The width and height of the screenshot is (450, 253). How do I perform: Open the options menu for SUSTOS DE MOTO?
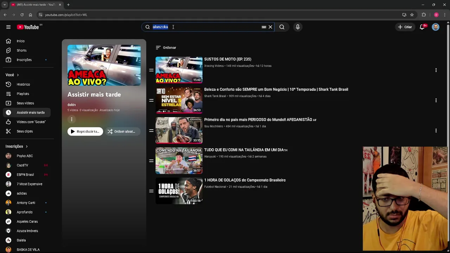(x=436, y=70)
